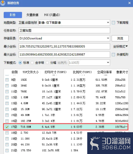Click the 打印尺寸(72DPI) column header
Viewport: 133px width, 154px height.
(x=56, y=72)
